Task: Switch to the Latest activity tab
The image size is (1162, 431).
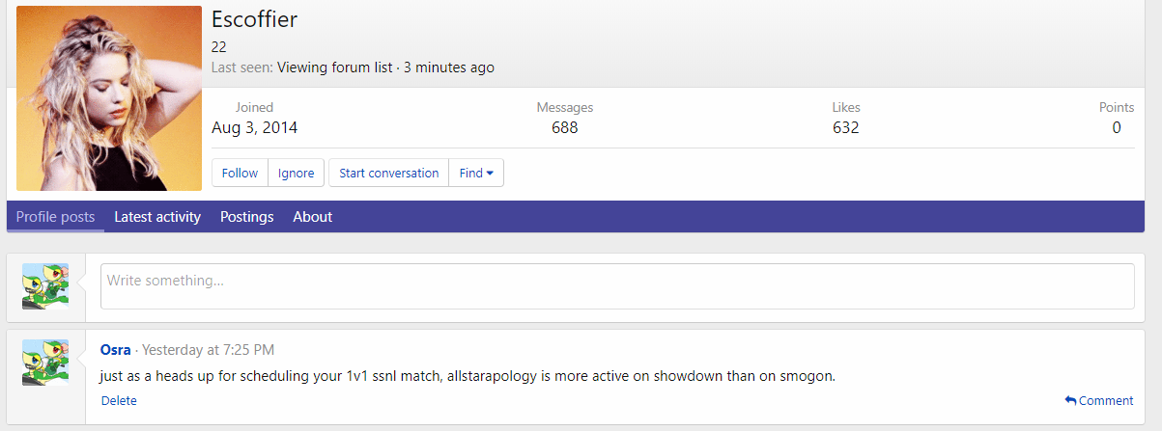Action: tap(157, 217)
